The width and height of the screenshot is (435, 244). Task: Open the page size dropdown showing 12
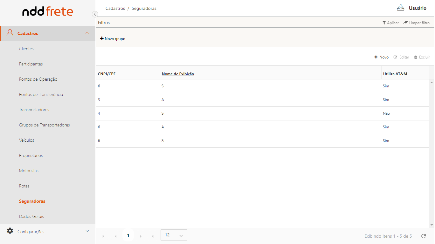coord(174,235)
